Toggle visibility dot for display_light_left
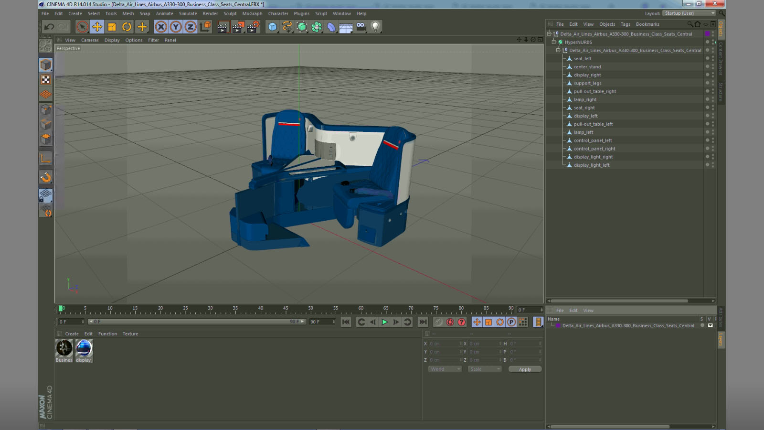Viewport: 764px width, 430px height. pyautogui.click(x=707, y=164)
